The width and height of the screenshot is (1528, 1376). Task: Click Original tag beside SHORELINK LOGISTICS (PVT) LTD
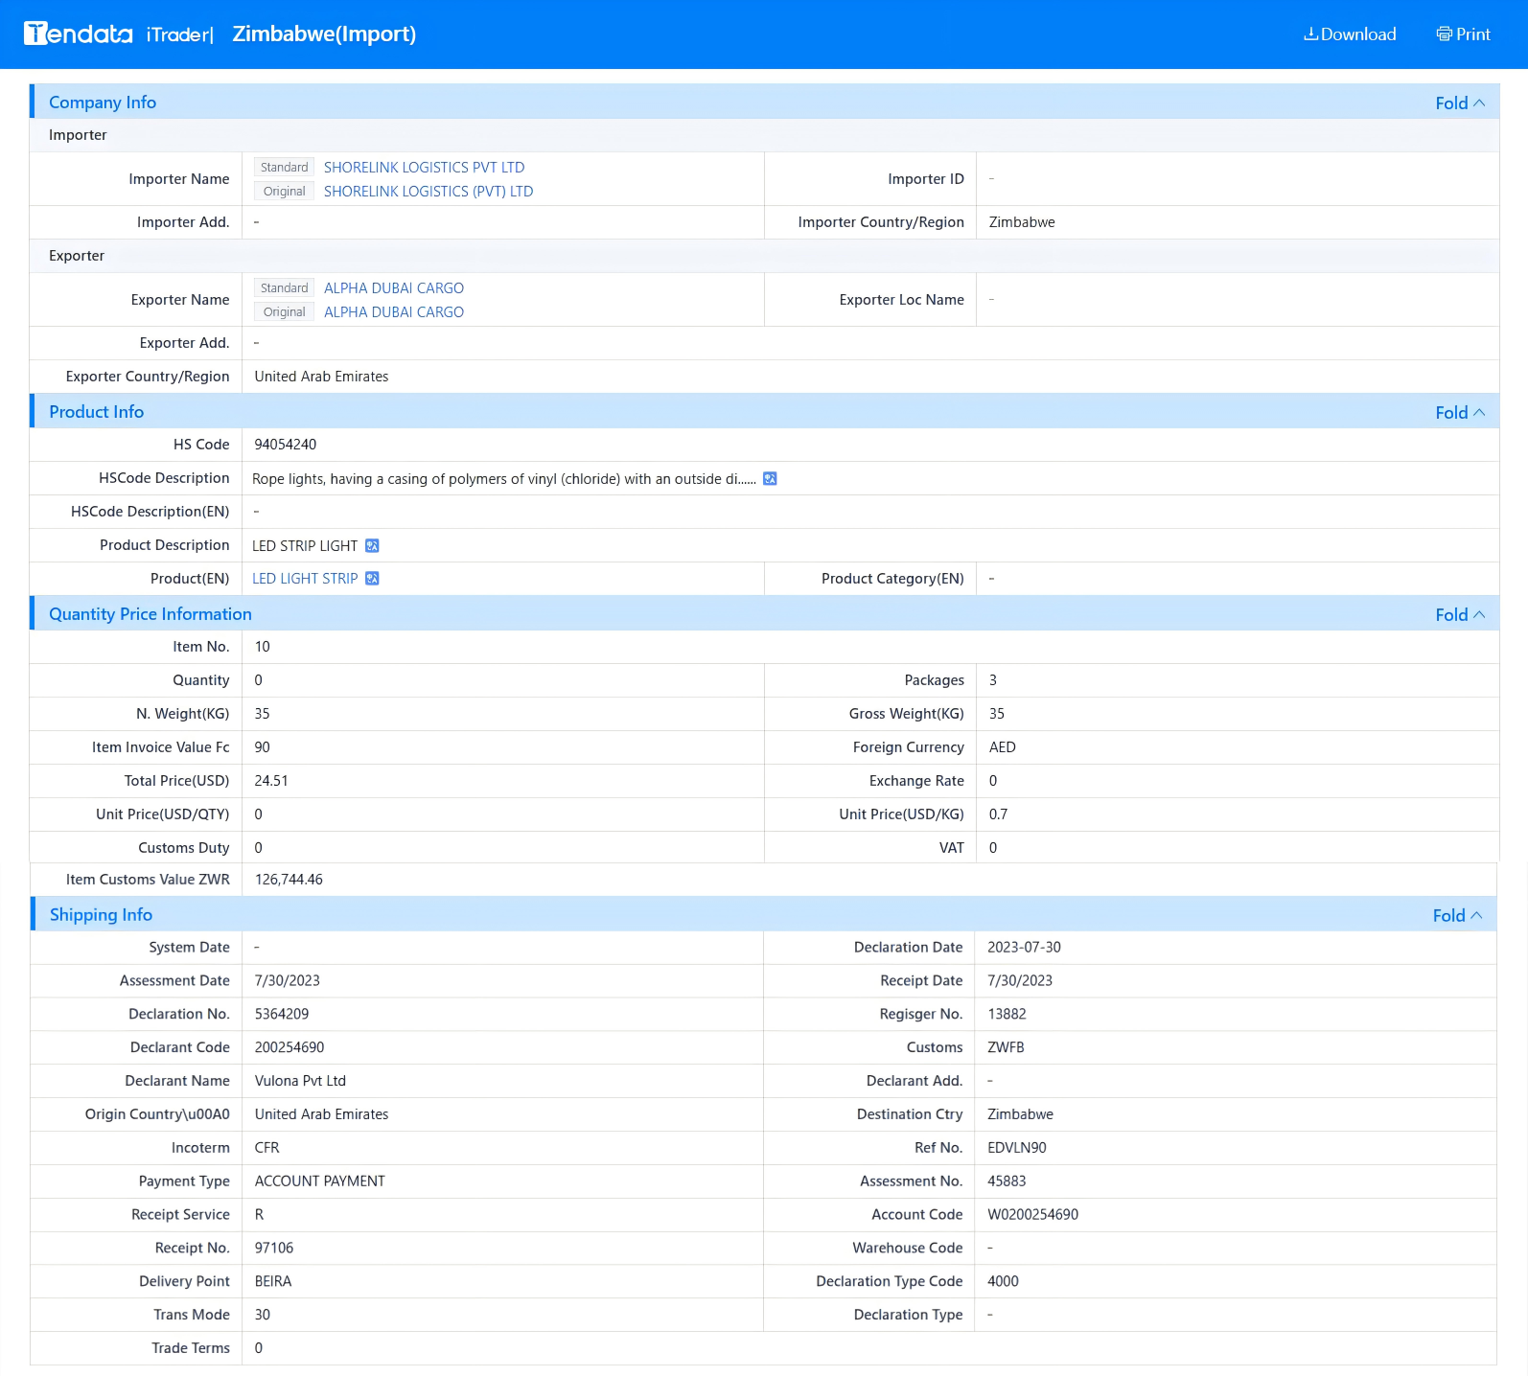[285, 192]
